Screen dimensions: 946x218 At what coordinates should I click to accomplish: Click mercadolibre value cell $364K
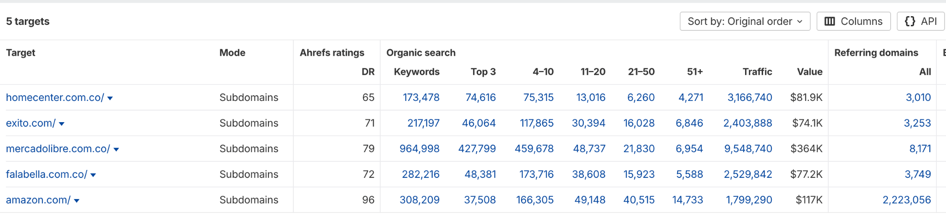click(x=807, y=148)
